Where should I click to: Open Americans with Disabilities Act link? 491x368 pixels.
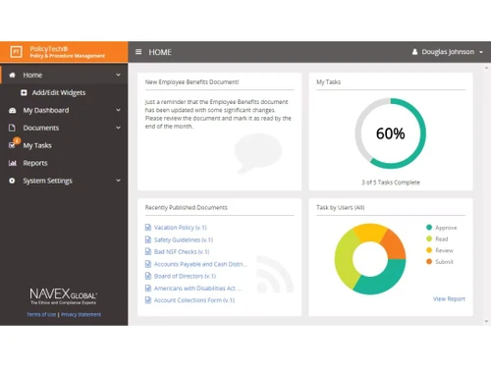197,289
